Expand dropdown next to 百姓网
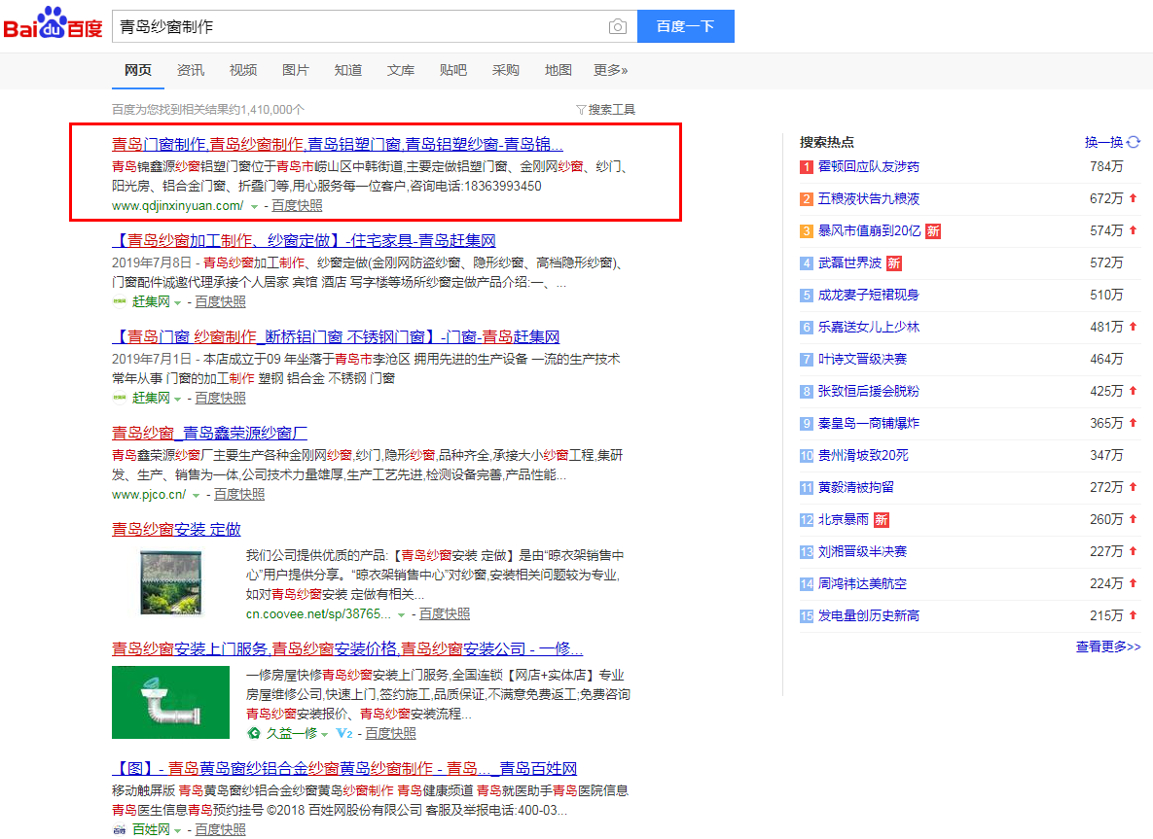 (x=177, y=831)
